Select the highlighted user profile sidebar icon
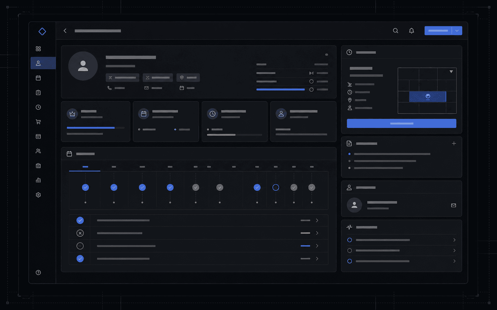This screenshot has width=497, height=310. 38,63
